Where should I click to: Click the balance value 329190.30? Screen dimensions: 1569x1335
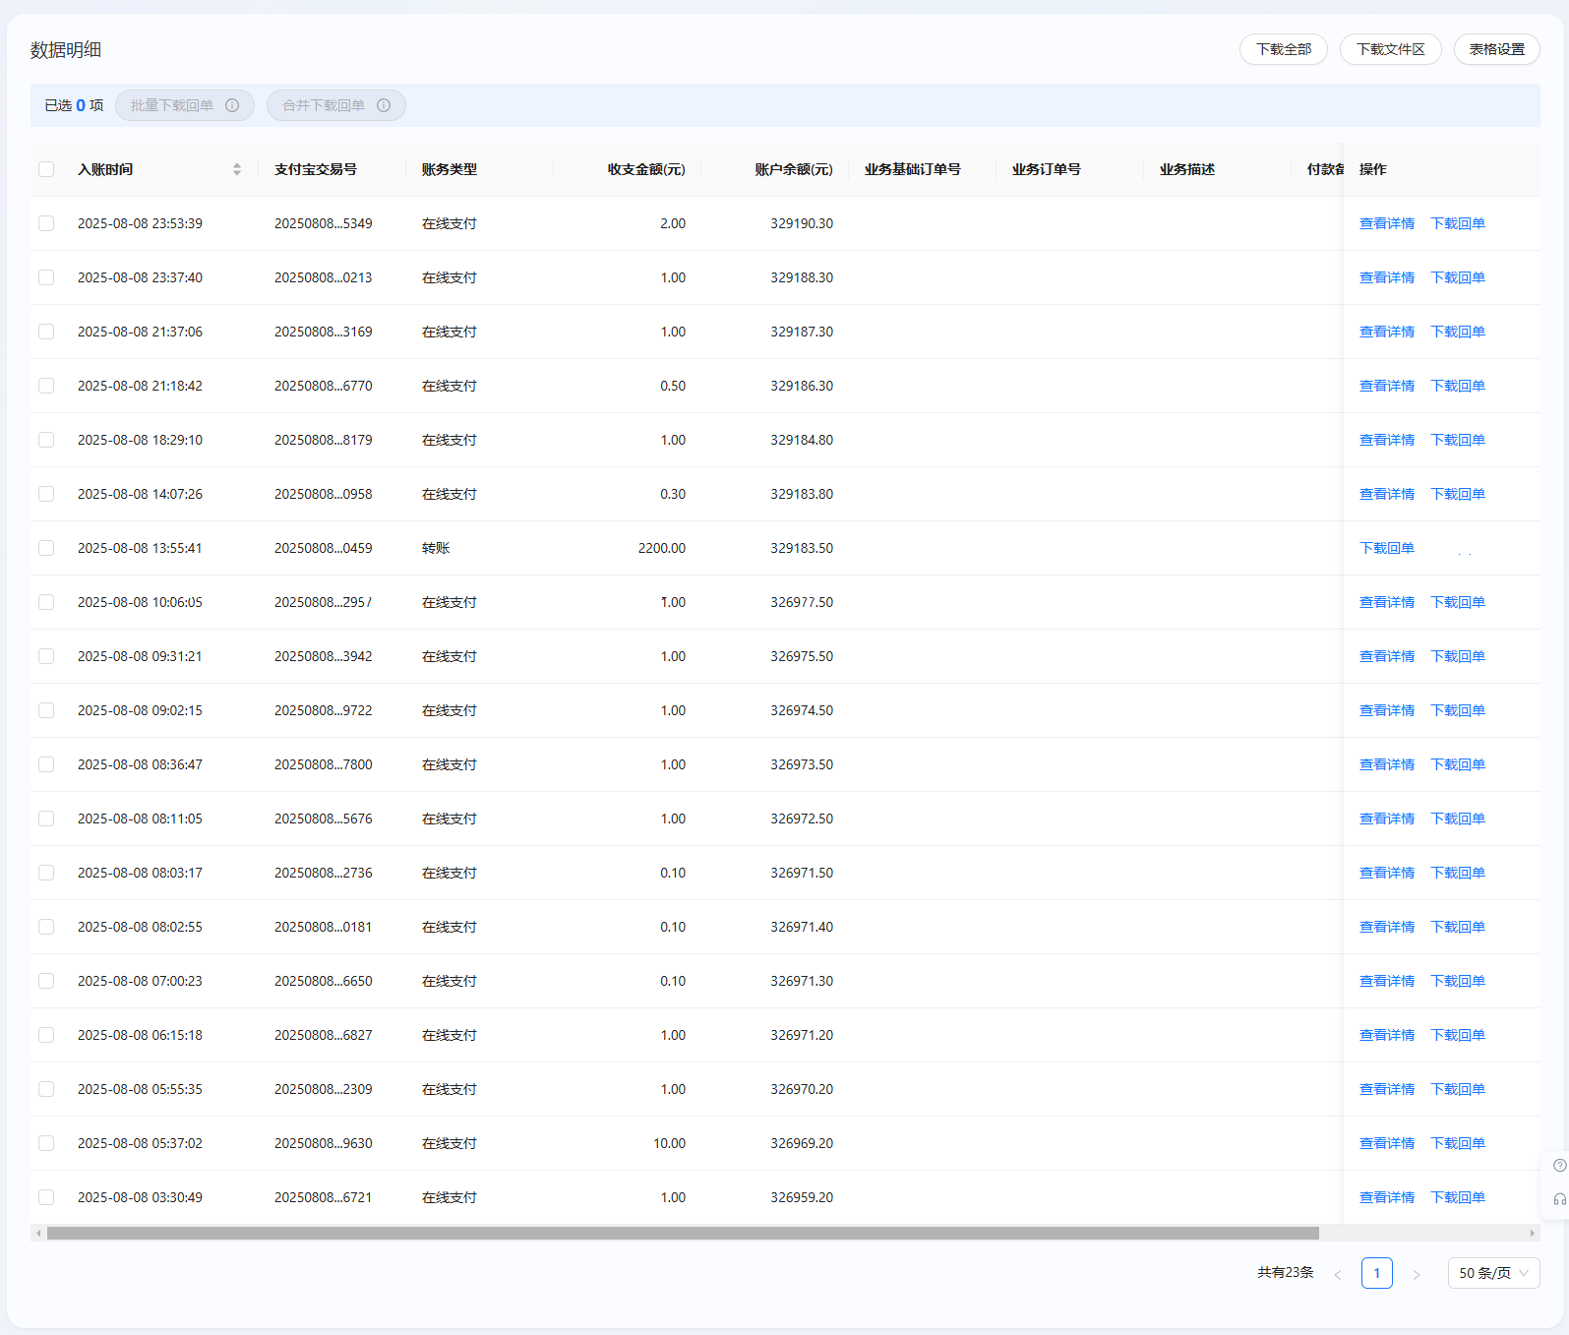802,223
